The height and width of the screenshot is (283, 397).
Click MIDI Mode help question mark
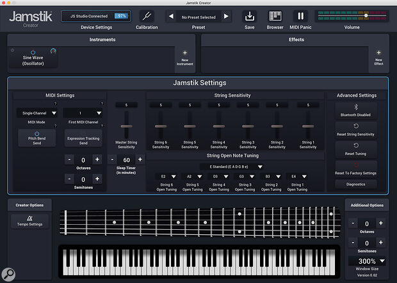56,104
